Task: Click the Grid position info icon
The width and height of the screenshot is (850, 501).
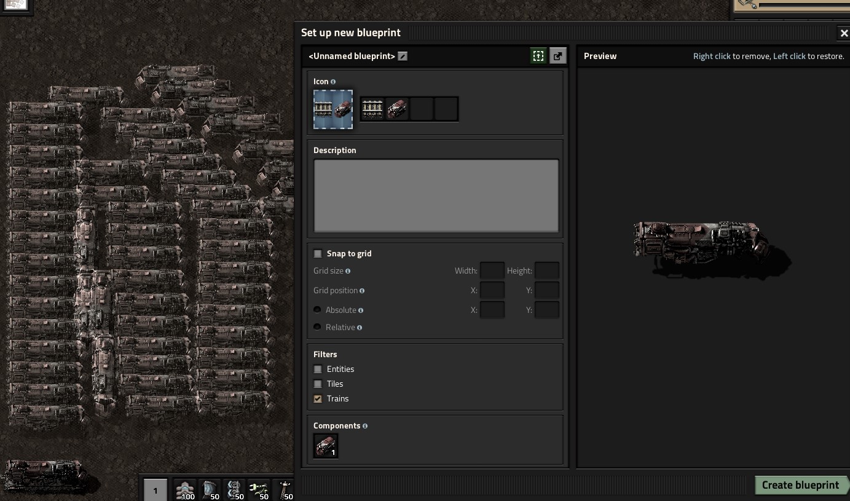Action: [x=362, y=291]
